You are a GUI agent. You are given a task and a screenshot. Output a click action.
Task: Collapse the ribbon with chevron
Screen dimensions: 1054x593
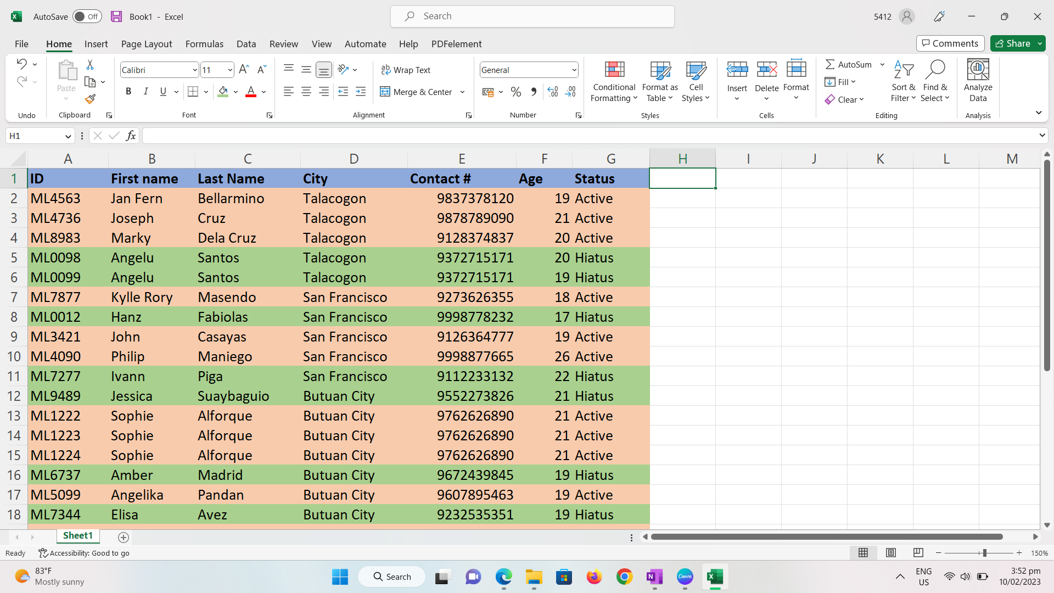click(x=1039, y=113)
